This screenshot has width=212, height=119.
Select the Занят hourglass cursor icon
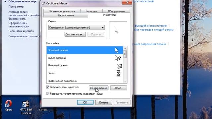[x=118, y=73]
